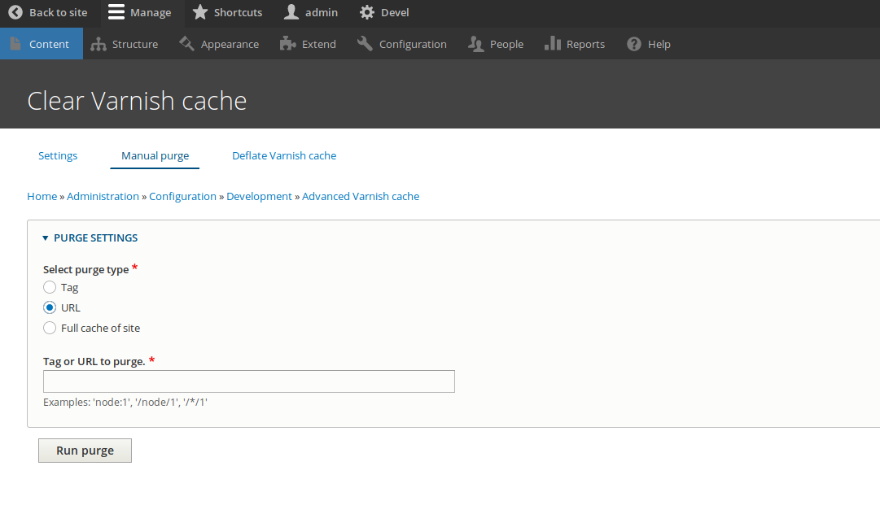This screenshot has height=514, width=880.
Task: Click the People icon
Action: tap(476, 44)
